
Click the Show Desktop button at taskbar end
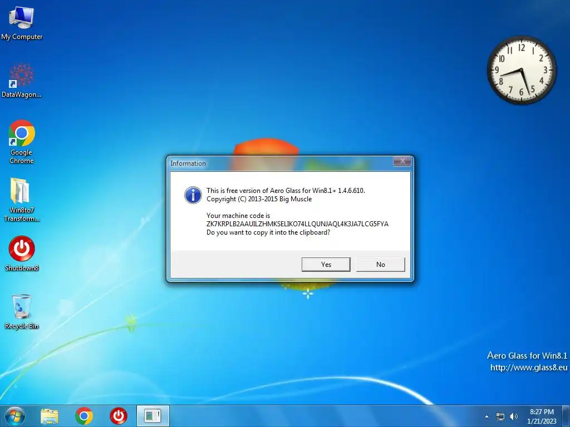pos(566,416)
